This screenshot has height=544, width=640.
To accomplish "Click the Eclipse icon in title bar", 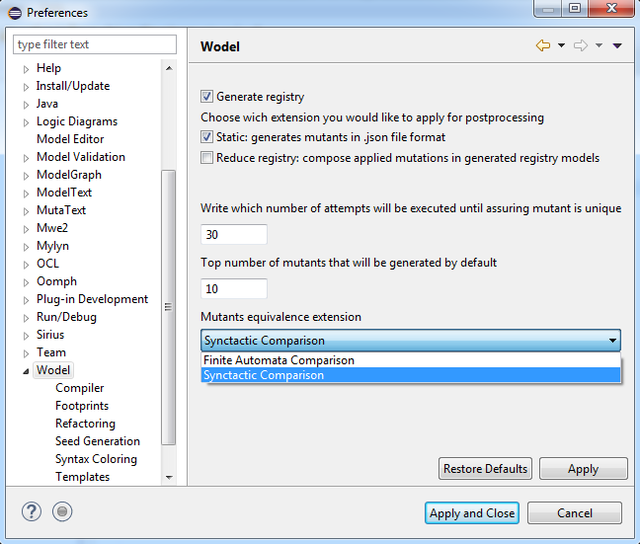I will (x=15, y=13).
